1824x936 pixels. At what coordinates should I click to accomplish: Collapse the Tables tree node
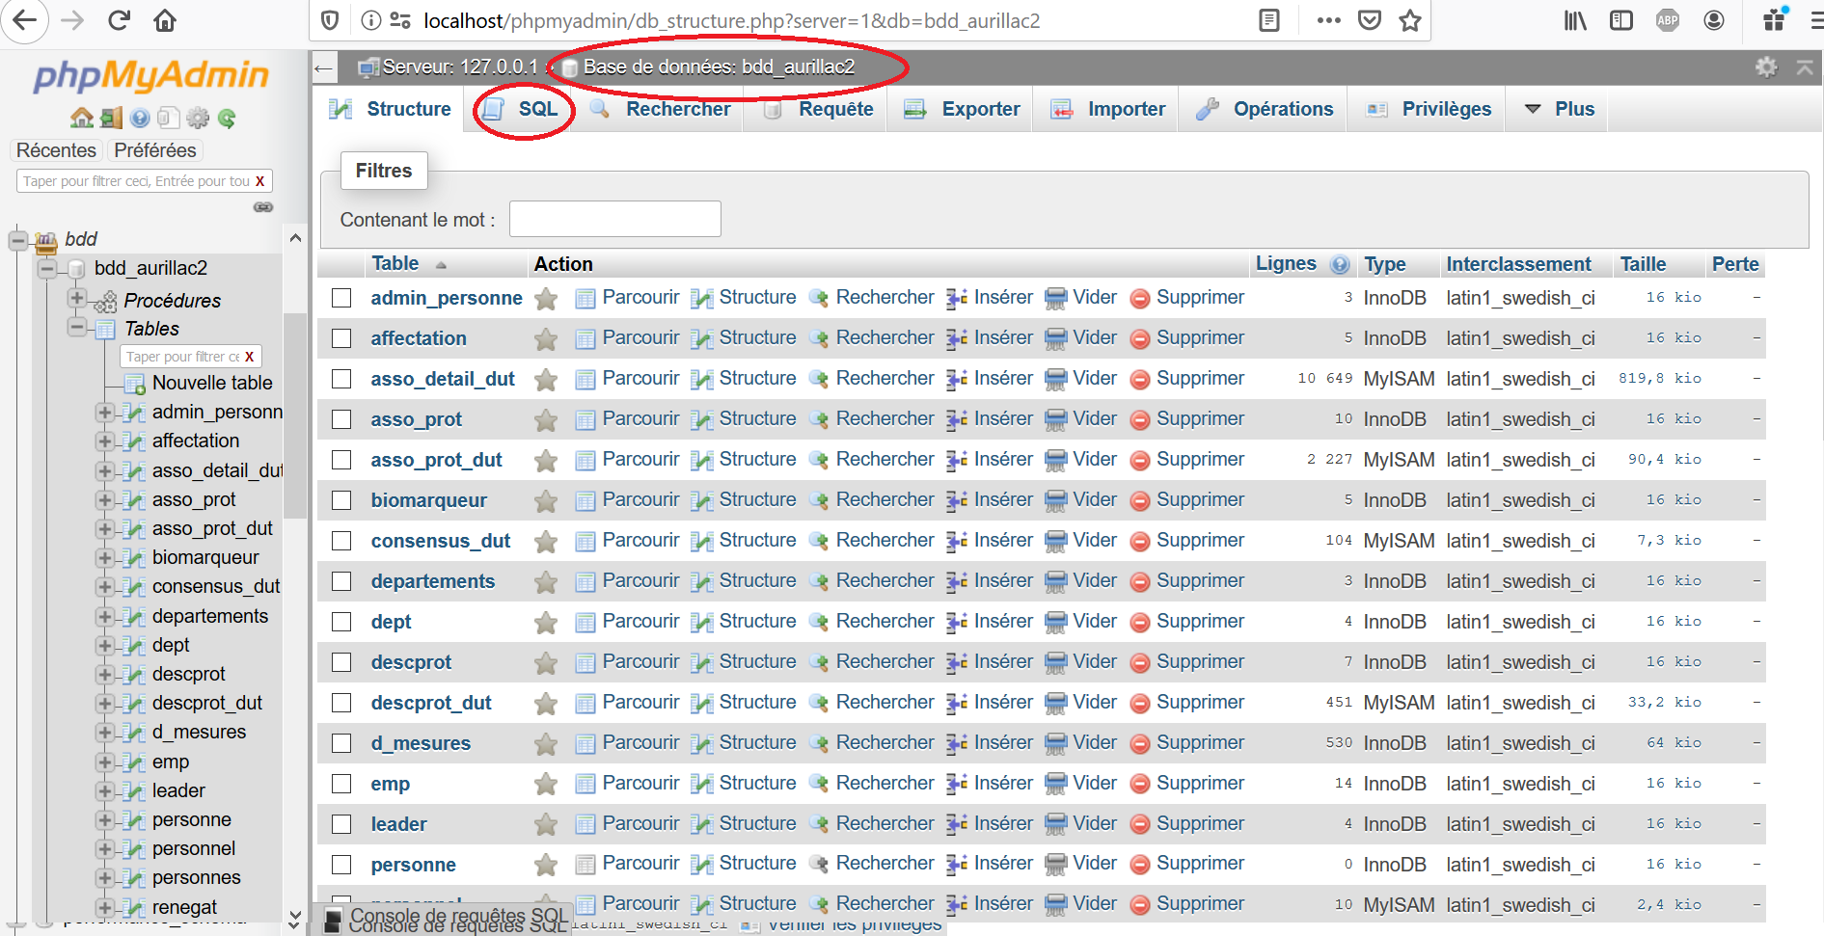77,328
